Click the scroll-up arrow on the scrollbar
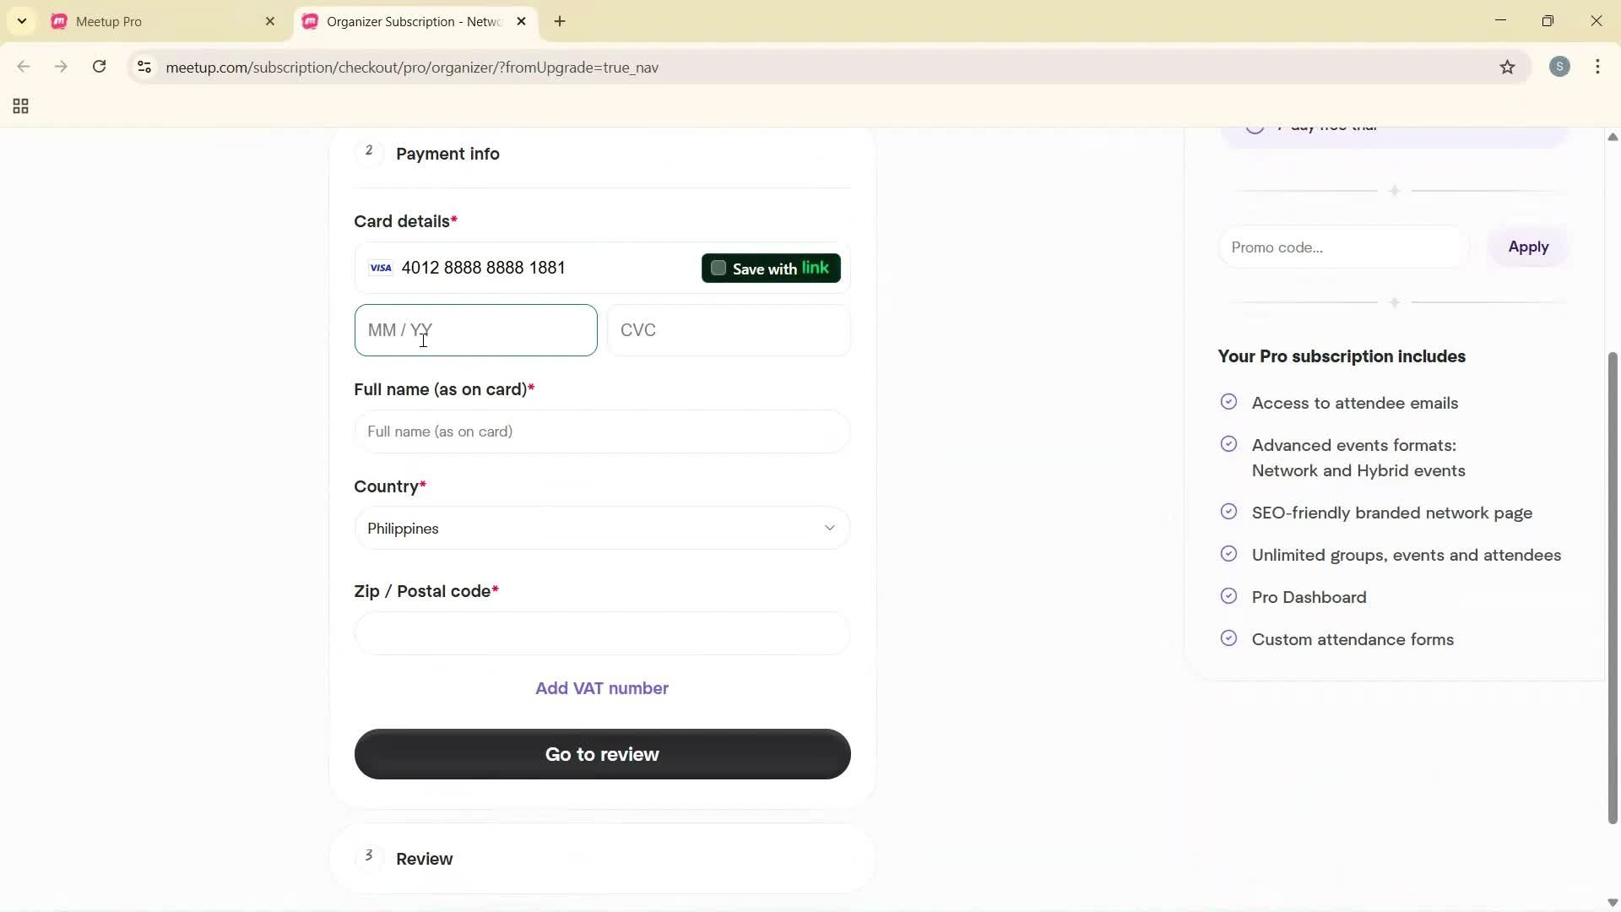Viewport: 1621px width, 912px height. point(1611,137)
